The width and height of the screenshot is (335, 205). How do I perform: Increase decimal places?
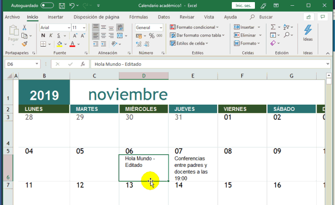pos(139,44)
